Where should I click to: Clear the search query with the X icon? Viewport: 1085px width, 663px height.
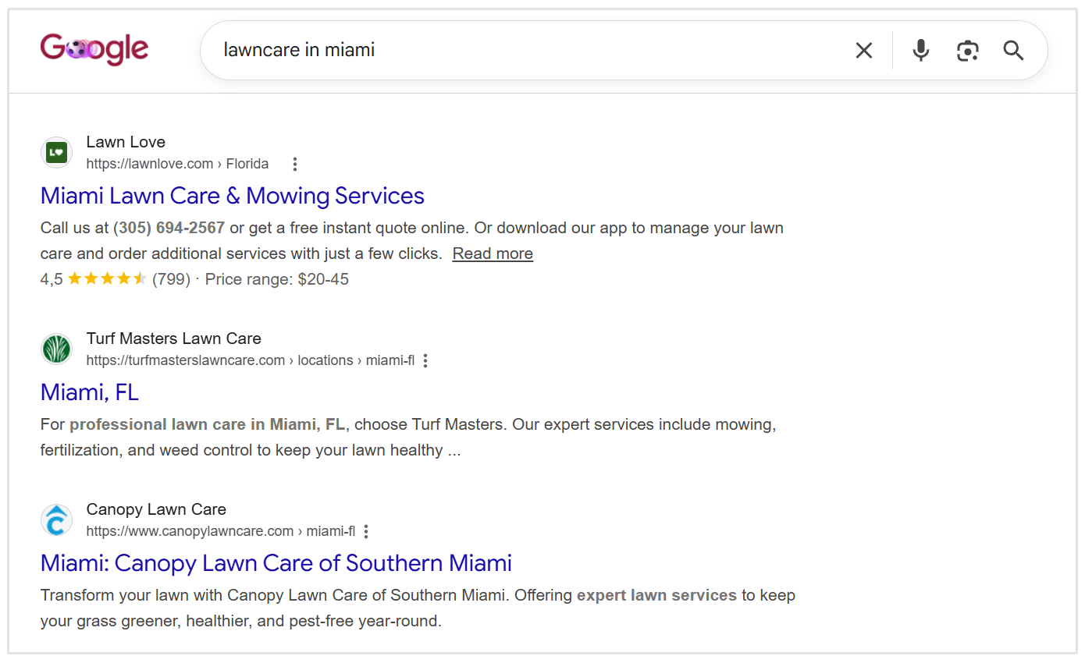[864, 51]
